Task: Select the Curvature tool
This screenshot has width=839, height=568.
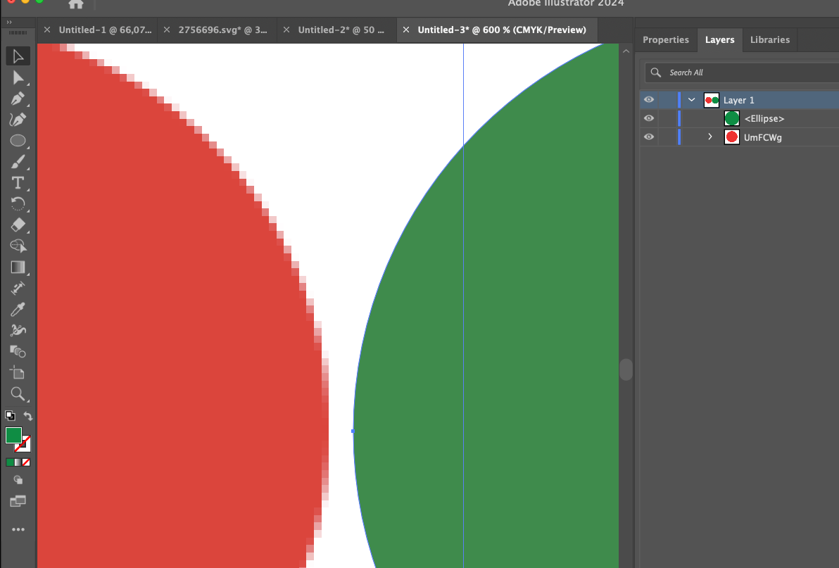Action: (x=18, y=119)
